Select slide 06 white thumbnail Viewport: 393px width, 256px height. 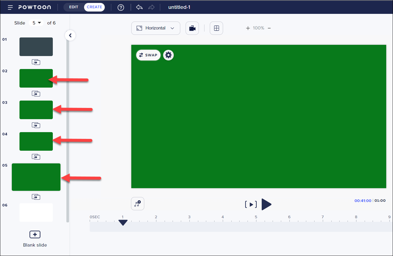click(36, 212)
